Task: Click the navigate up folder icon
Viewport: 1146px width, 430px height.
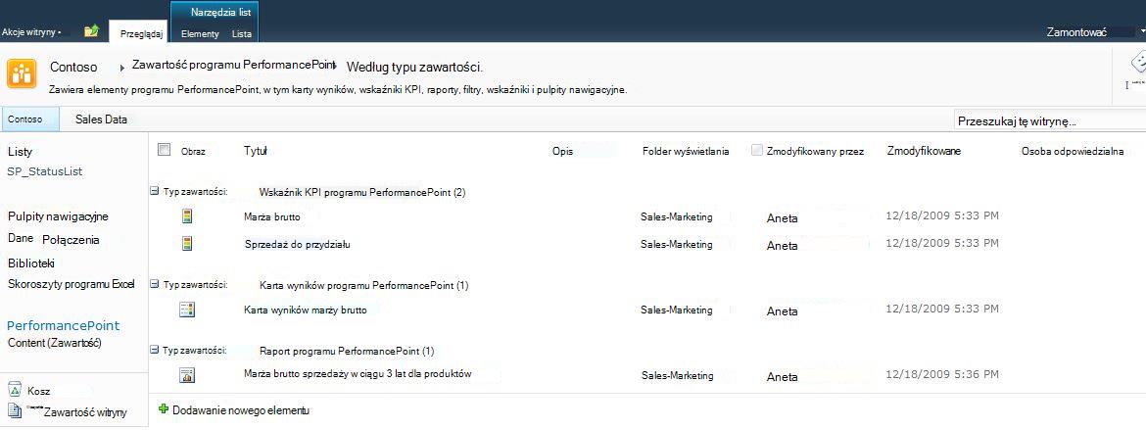Action: 91,30
